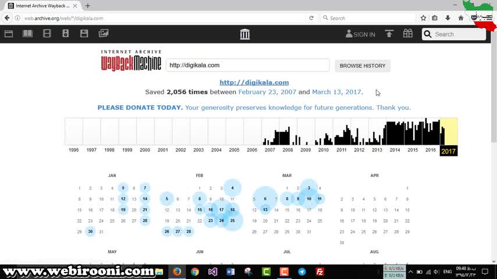Click the browser address bar URL

tap(63, 19)
